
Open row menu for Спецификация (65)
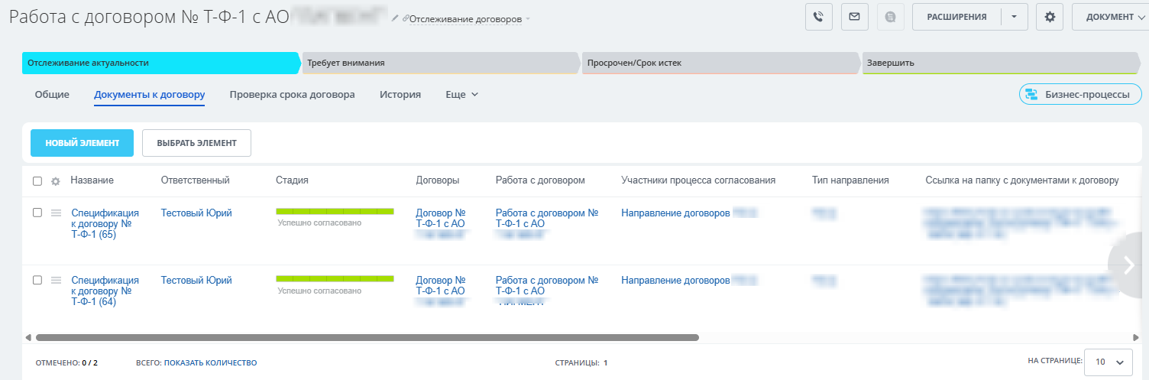pos(56,213)
